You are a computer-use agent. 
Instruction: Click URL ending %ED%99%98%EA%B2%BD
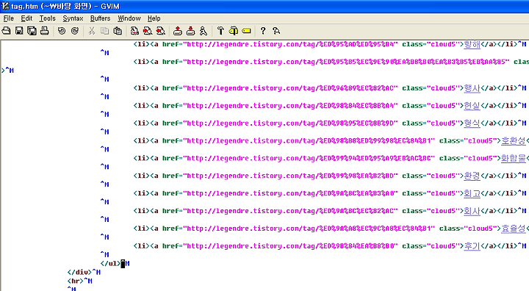point(290,176)
